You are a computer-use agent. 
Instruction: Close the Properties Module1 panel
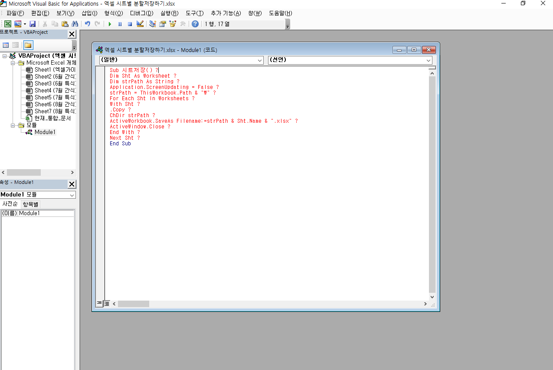[72, 184]
